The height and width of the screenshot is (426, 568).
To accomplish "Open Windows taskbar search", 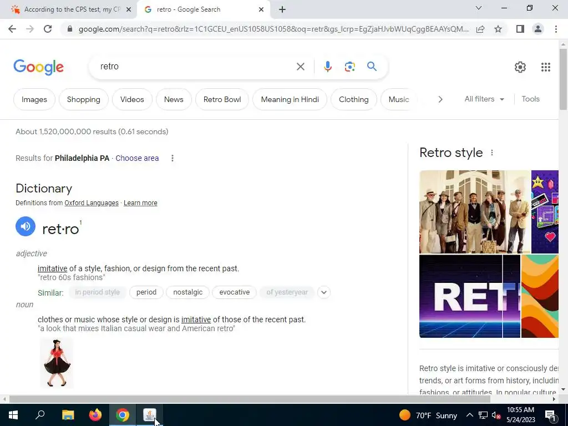I will pyautogui.click(x=40, y=415).
